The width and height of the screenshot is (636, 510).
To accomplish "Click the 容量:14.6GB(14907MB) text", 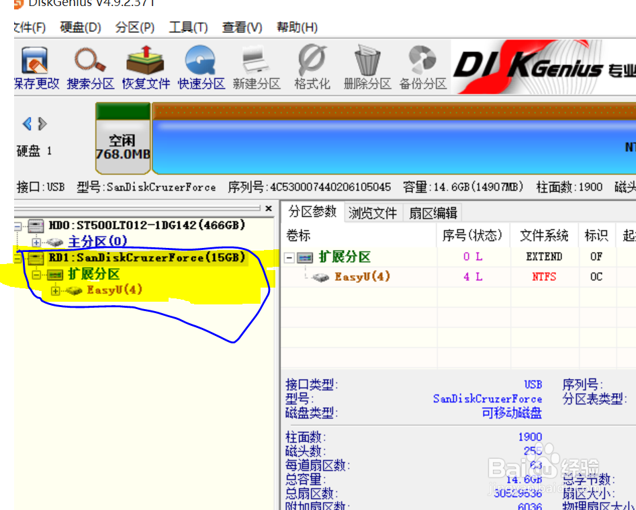I will 463,187.
